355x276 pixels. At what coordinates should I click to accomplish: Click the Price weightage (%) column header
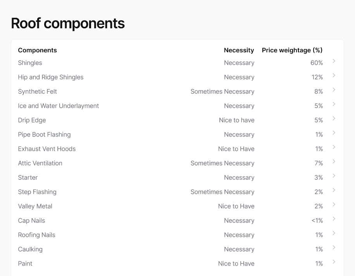click(292, 50)
